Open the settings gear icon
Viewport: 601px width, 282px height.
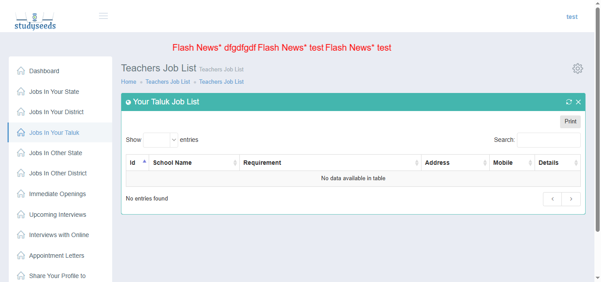tap(577, 68)
